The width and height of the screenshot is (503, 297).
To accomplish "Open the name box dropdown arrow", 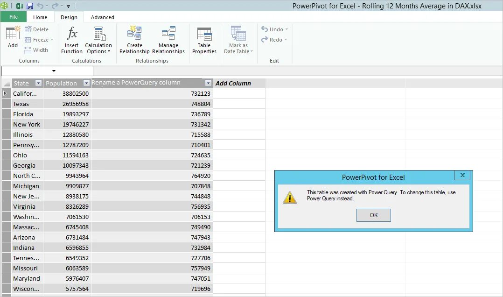I will [54, 71].
